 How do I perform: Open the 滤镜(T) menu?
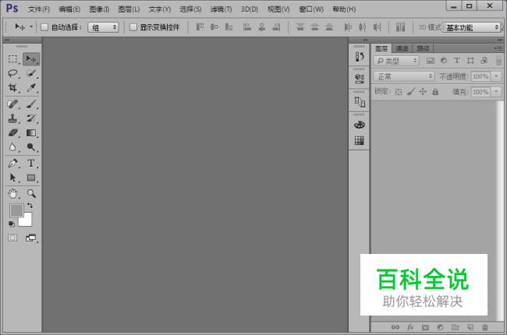[222, 9]
